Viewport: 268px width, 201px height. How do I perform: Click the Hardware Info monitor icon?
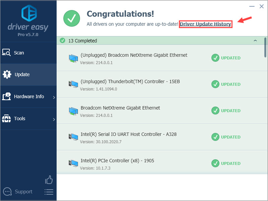pyautogui.click(x=6, y=96)
